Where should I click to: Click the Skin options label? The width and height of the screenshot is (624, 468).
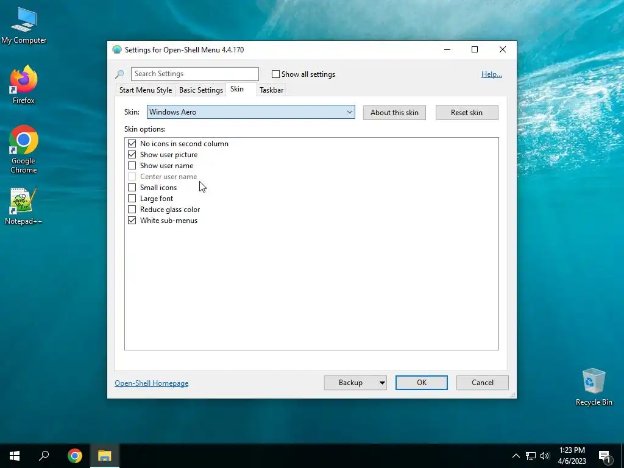pos(145,129)
